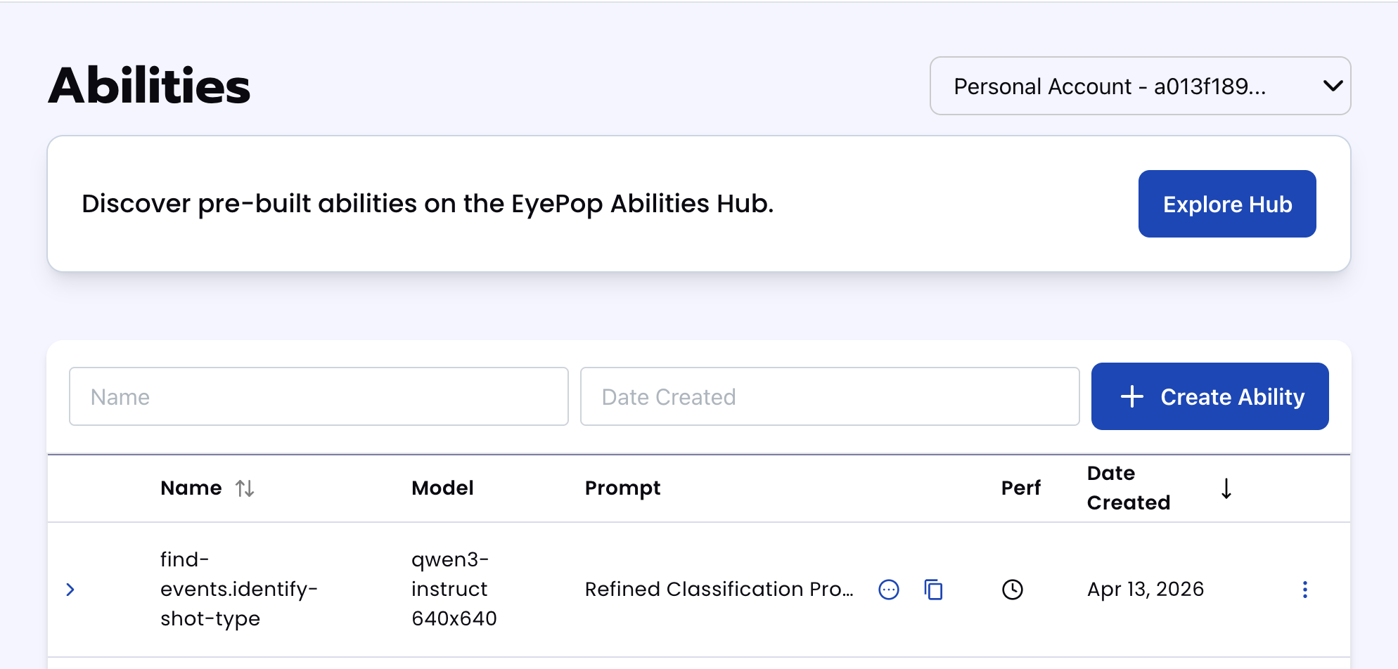This screenshot has width=1398, height=669.
Task: Focus the Name filter input field
Action: point(319,397)
